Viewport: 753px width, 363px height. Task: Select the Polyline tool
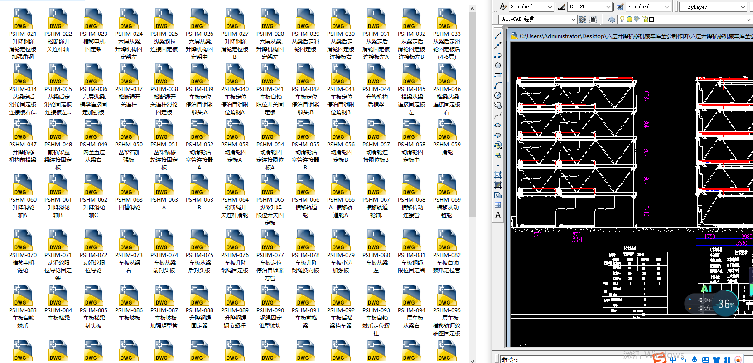pyautogui.click(x=498, y=55)
